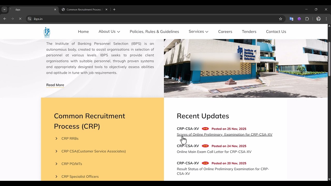Image resolution: width=331 pixels, height=186 pixels.
Task: Click 'Posted on 24 Nov, 2025' text
Action: click(x=229, y=146)
